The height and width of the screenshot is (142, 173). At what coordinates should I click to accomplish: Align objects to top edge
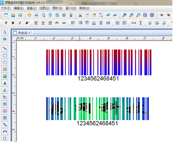point(87,23)
